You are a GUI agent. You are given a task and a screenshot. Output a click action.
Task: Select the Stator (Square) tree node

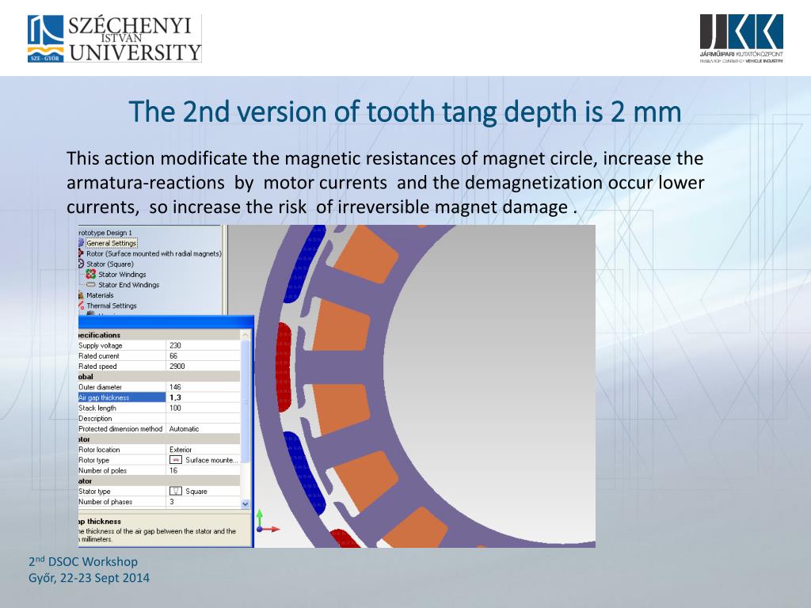(x=109, y=264)
